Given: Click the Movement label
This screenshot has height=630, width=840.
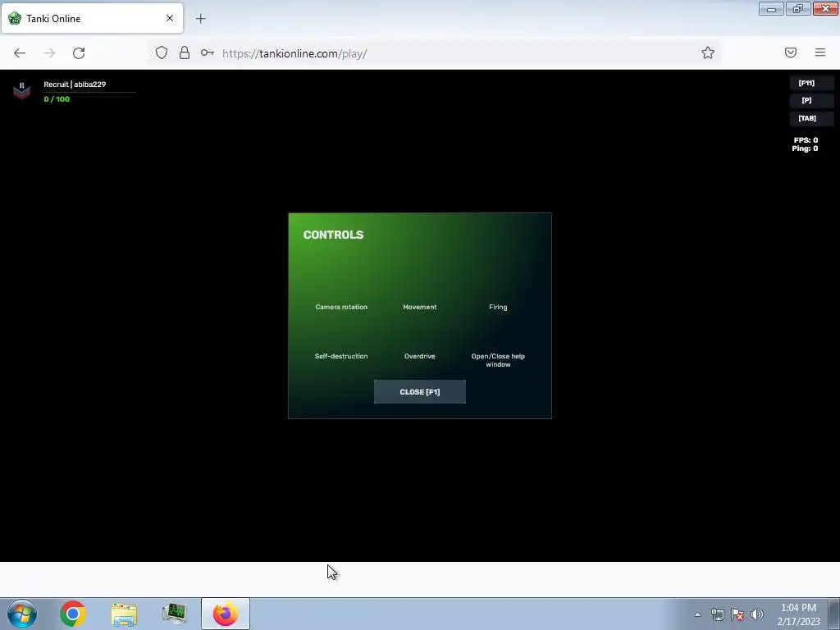Looking at the screenshot, I should point(419,307).
